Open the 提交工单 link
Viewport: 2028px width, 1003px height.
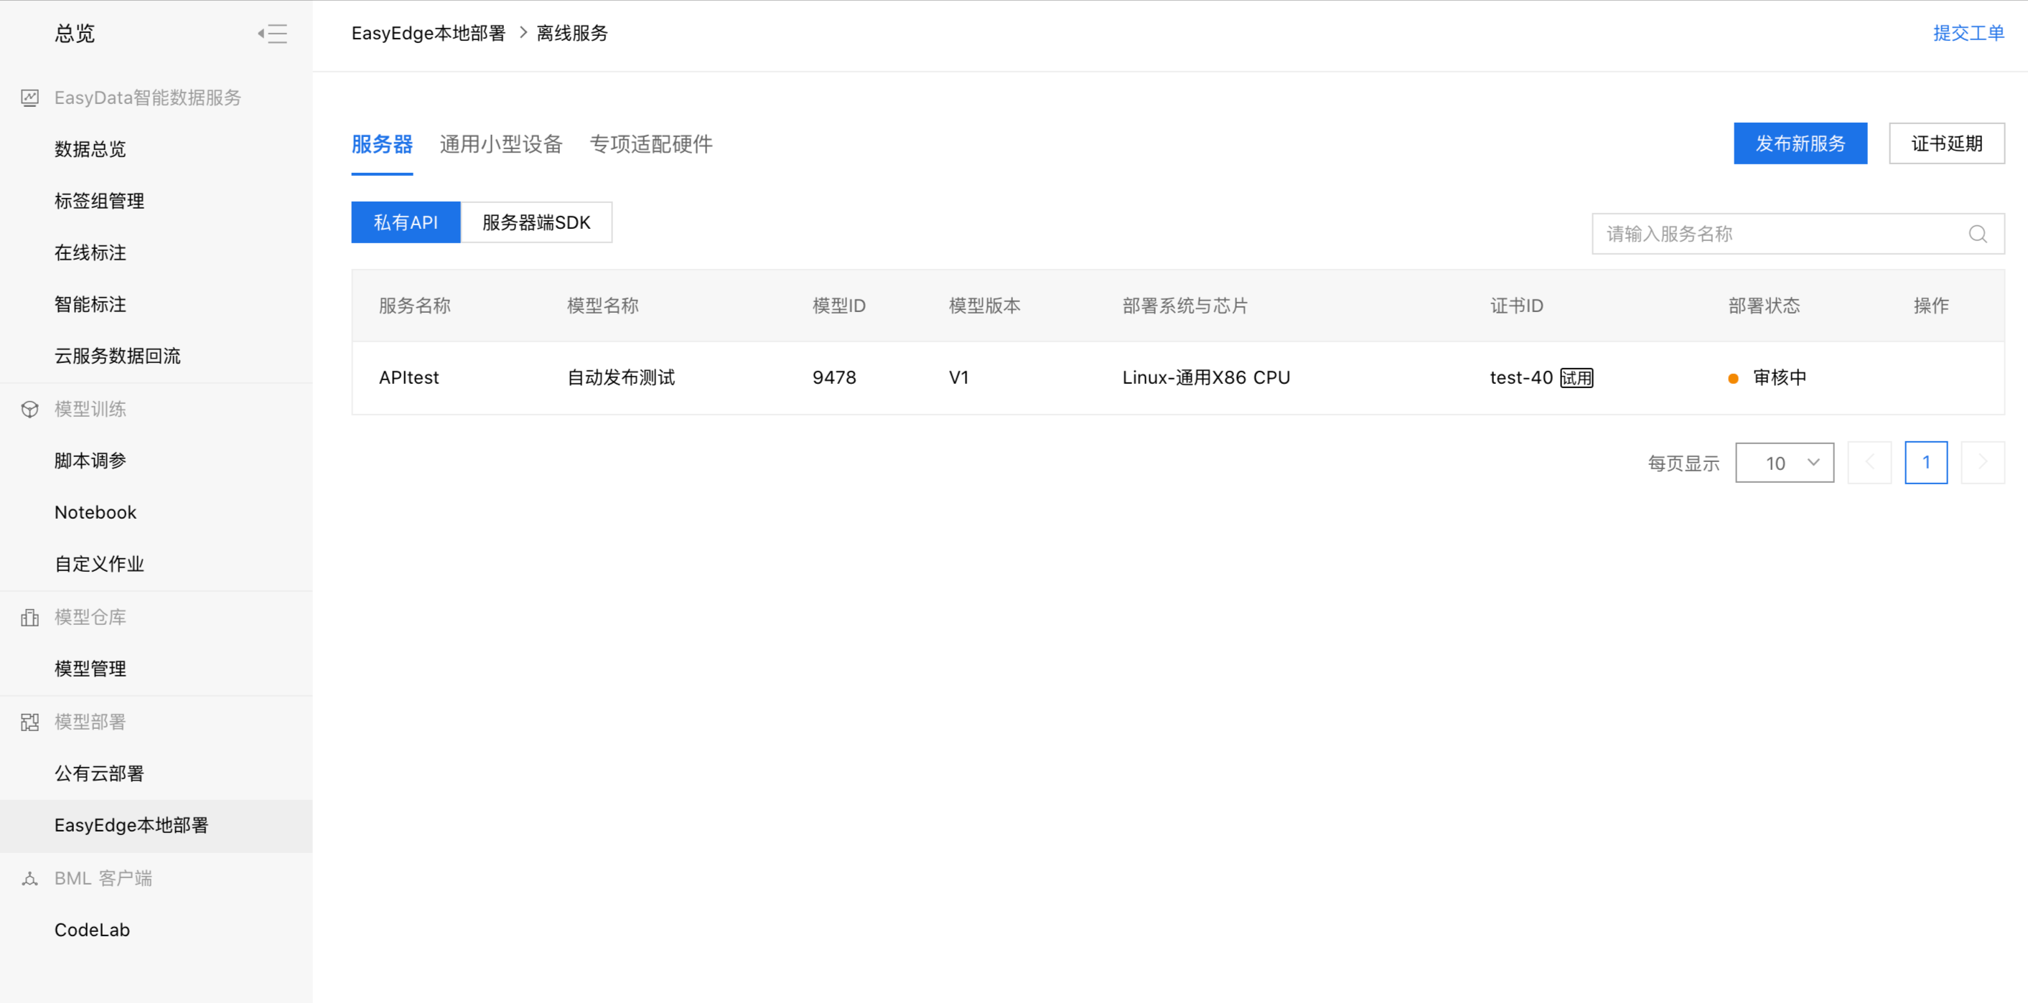(1968, 33)
